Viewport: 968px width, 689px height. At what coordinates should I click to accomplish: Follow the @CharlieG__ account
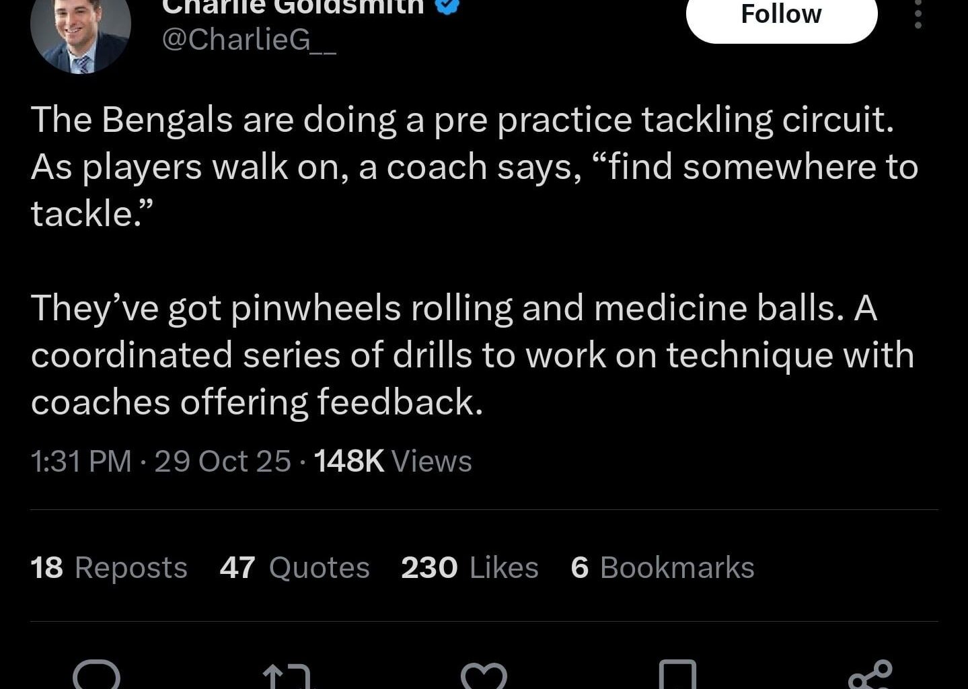[x=781, y=15]
